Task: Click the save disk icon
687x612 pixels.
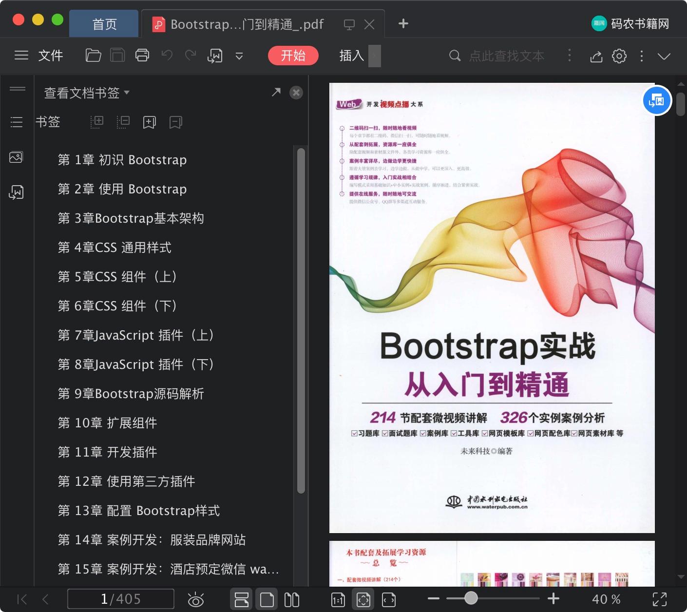Action: [117, 56]
